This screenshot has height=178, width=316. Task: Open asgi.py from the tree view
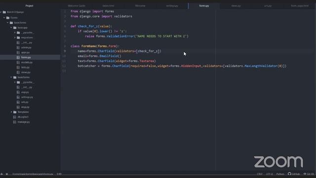point(25,92)
